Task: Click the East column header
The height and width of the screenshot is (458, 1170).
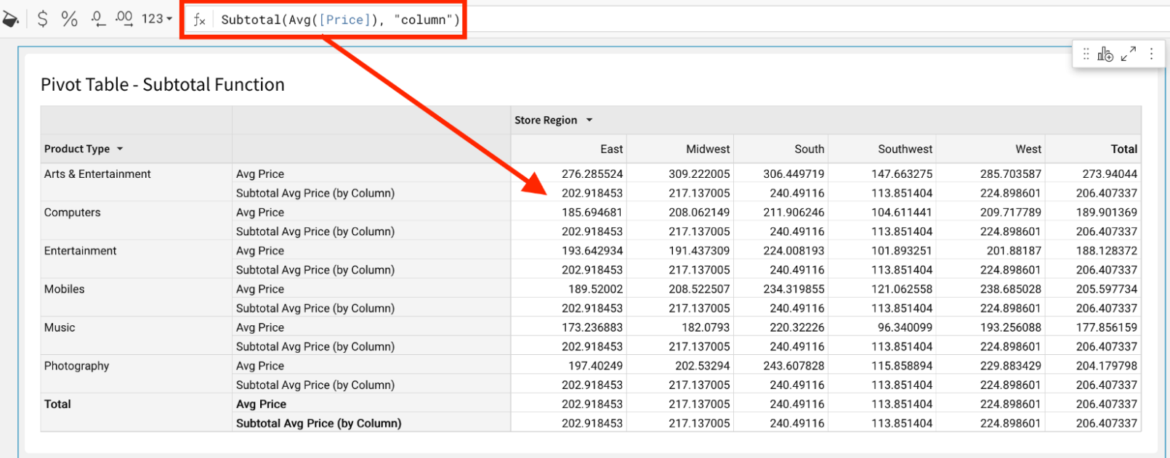Action: (x=611, y=150)
